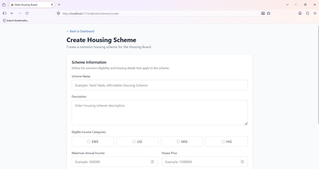The image size is (319, 169).
Task: Expand the list all tabs chevron
Action: coord(287,5)
